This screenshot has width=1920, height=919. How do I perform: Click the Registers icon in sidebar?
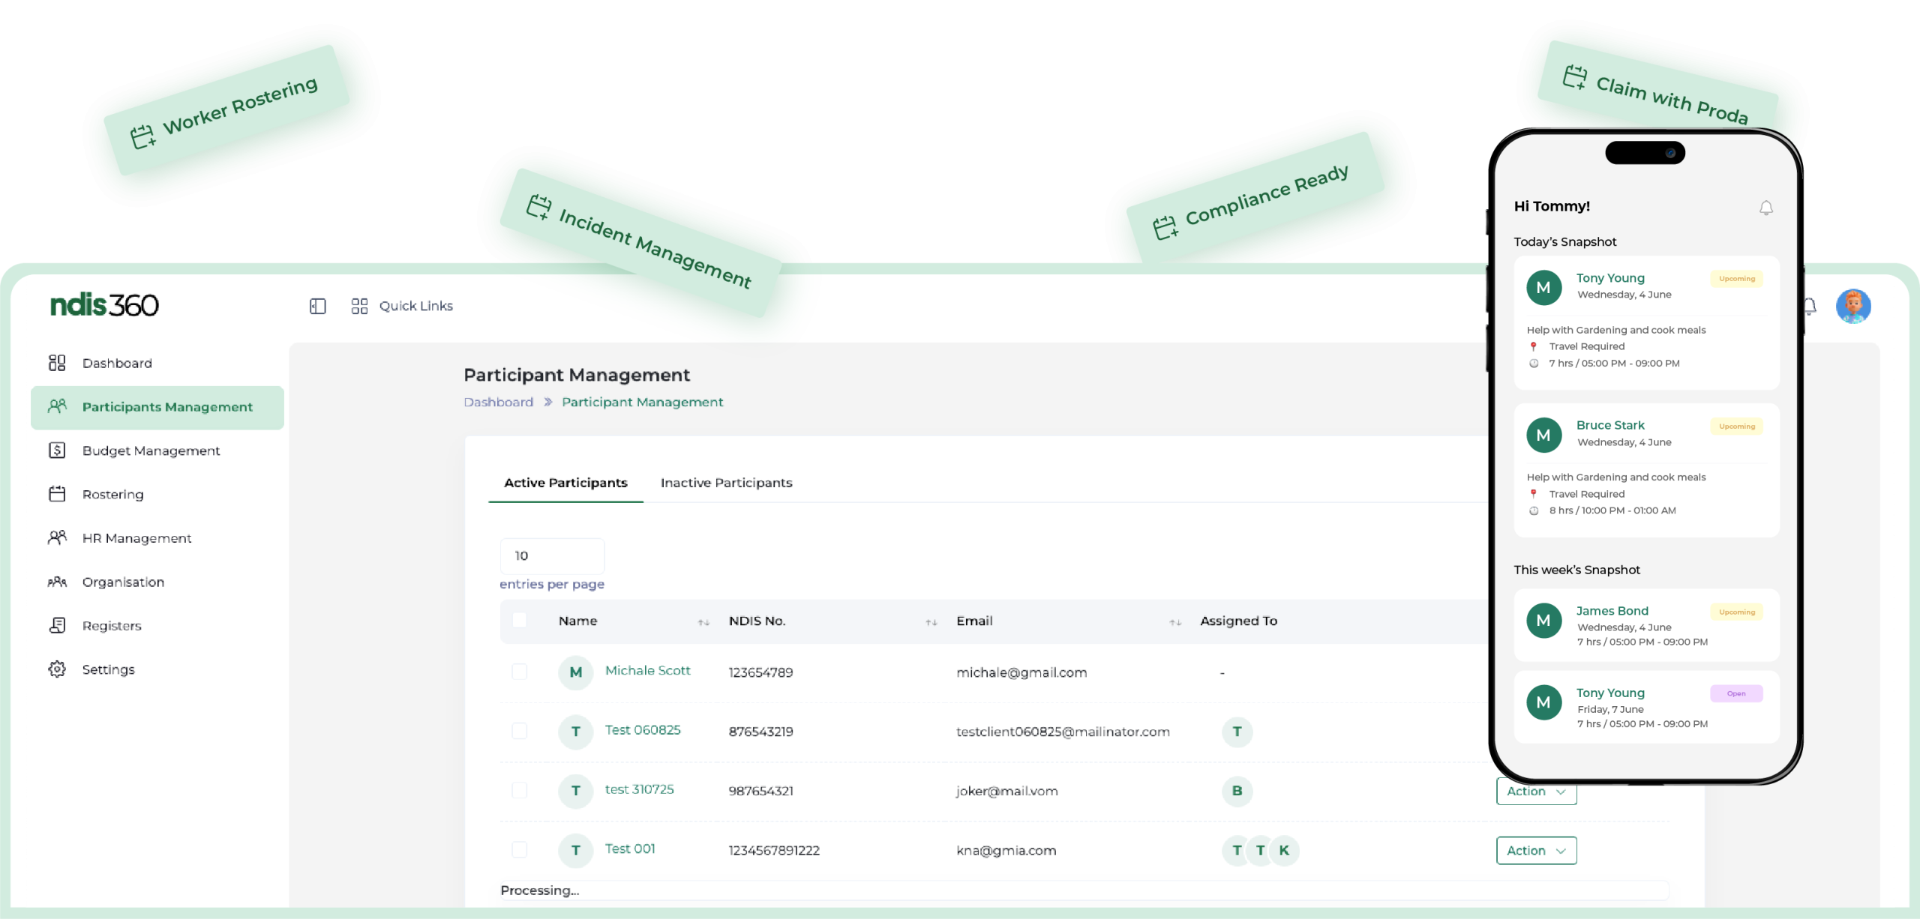pyautogui.click(x=57, y=625)
